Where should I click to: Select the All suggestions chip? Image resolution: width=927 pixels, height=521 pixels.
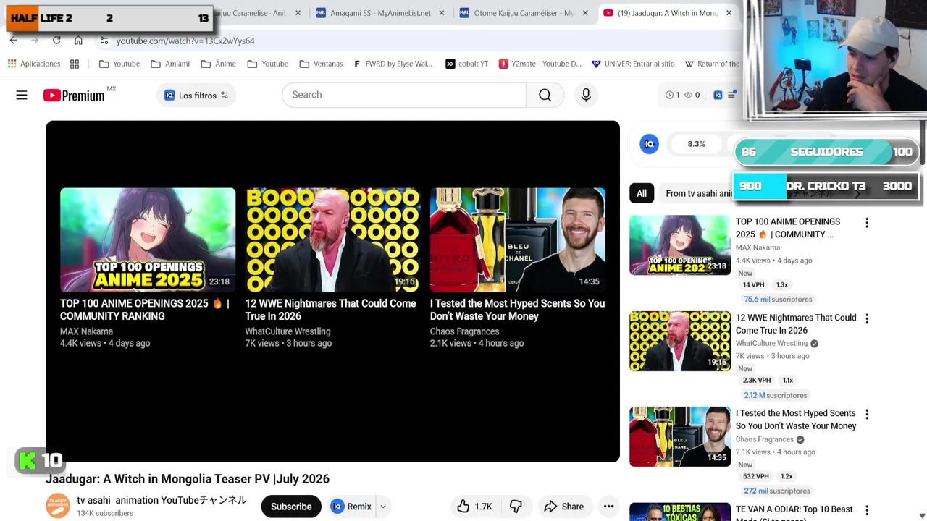(x=642, y=193)
